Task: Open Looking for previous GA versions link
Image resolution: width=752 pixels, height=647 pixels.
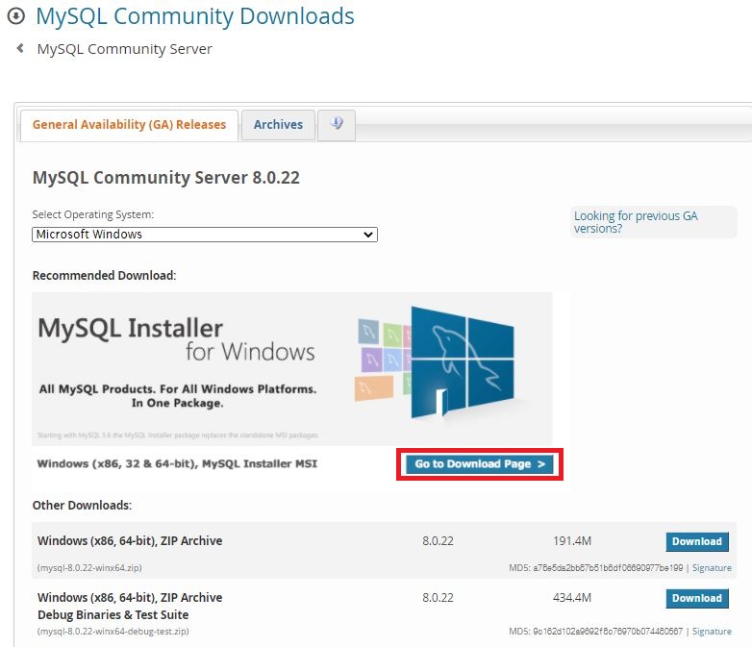Action: [636, 222]
